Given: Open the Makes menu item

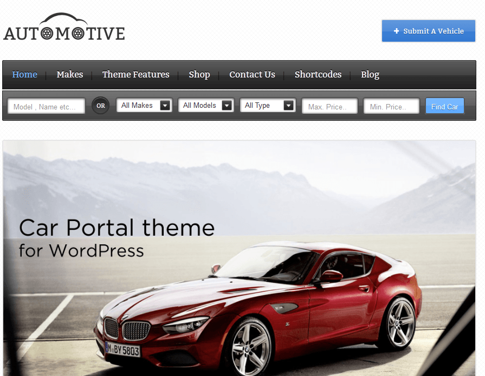Looking at the screenshot, I should 70,75.
